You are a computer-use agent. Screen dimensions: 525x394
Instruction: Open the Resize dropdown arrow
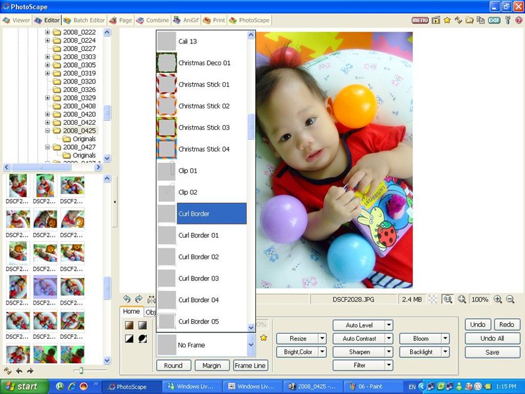(x=322, y=338)
